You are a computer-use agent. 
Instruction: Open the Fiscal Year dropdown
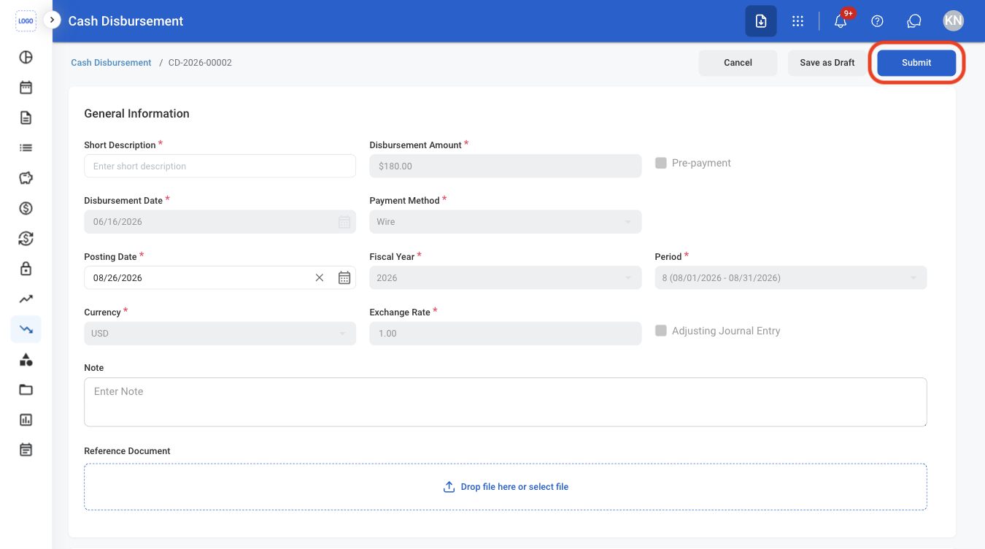tap(506, 278)
